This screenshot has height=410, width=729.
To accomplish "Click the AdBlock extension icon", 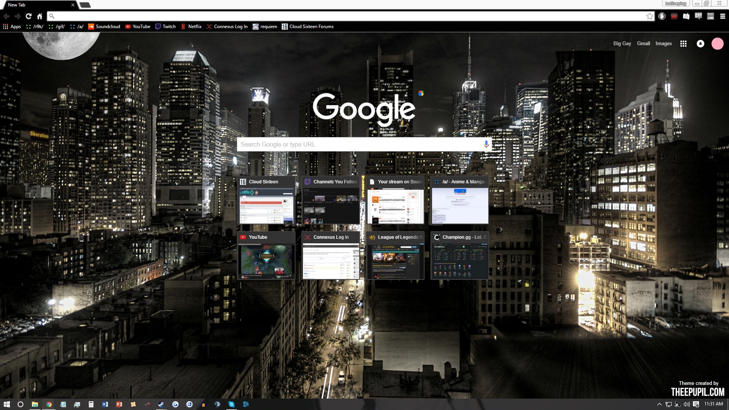I will (x=662, y=16).
